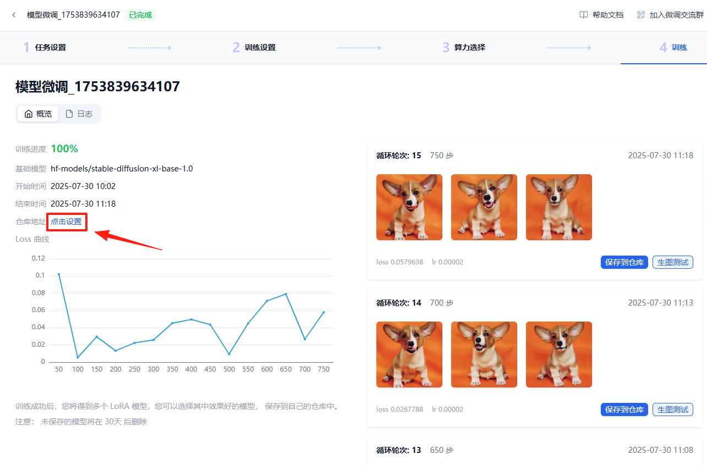Click the page heading 模型微调_1753839634107

[98, 87]
